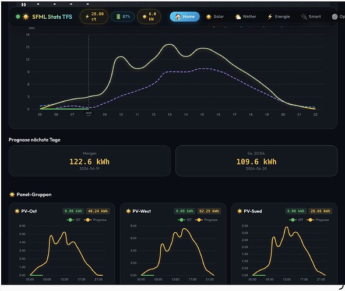345x291 pixels.
Task: Toggle the IST legend in PV-Ost chart
Action: [73, 220]
